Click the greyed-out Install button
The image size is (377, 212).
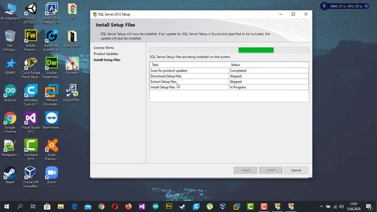(271, 170)
